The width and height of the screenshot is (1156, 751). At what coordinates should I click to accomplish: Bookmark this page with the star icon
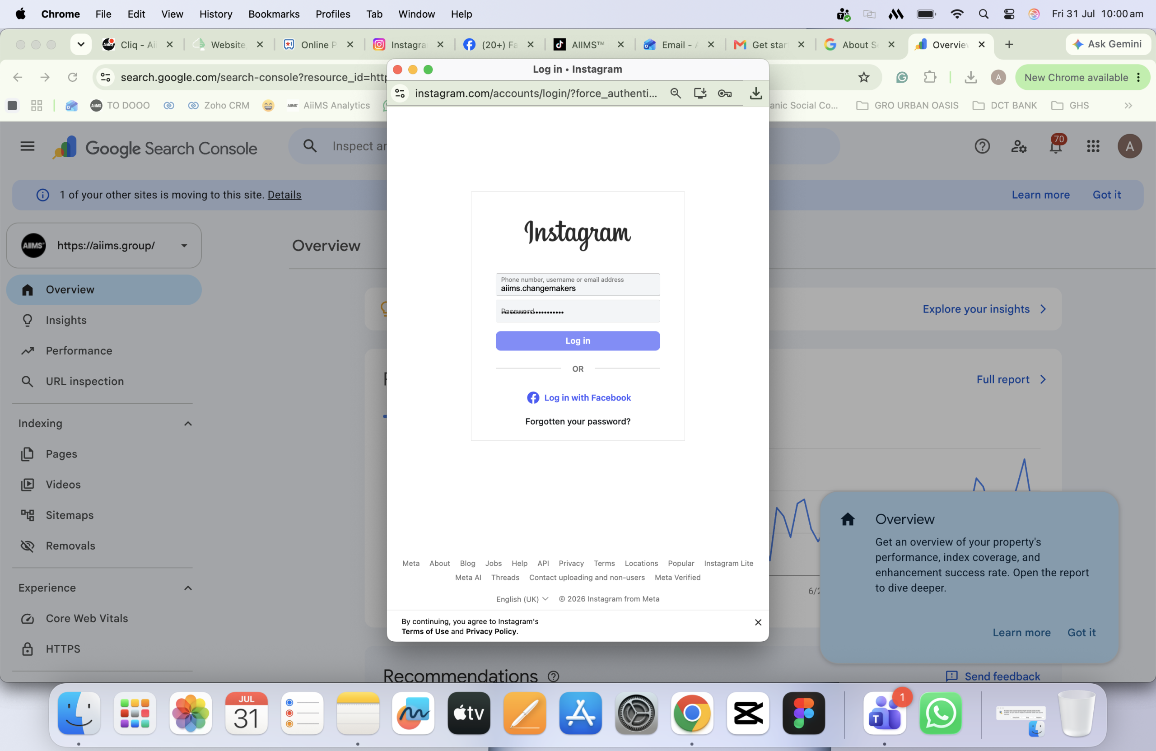pos(863,77)
